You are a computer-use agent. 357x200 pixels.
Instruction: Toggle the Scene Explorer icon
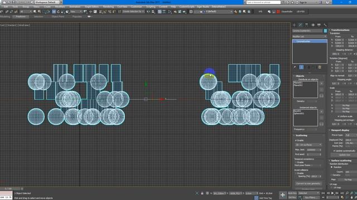coord(160,12)
